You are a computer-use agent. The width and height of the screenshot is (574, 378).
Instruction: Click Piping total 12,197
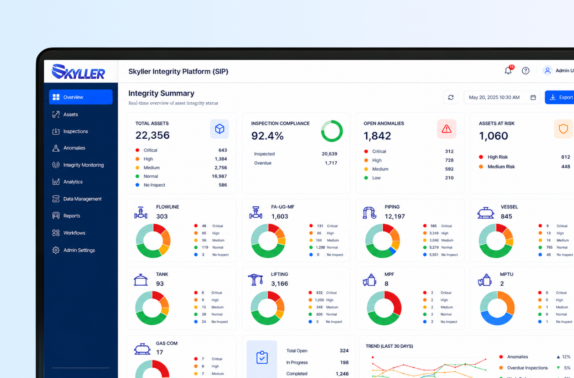pos(395,216)
